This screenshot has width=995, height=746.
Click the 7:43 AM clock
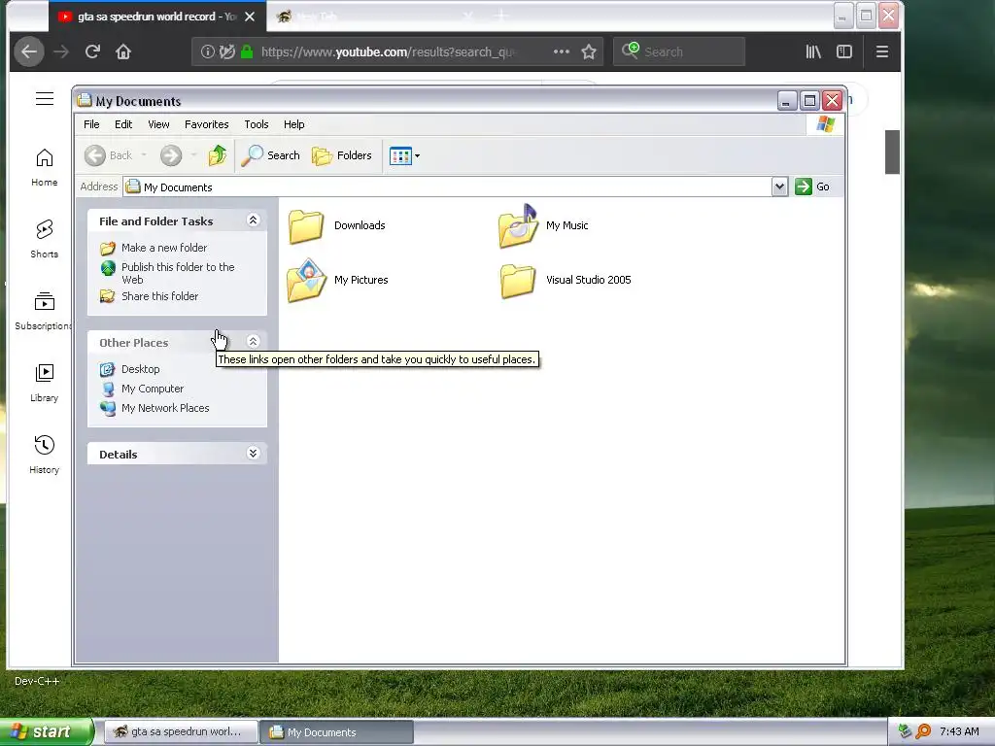coord(959,731)
